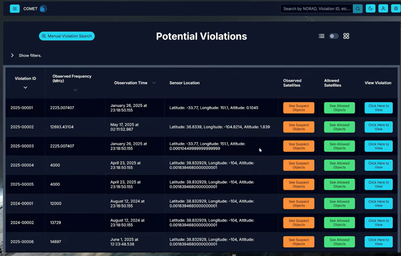Switch to dark mode moon icon

[370, 9]
